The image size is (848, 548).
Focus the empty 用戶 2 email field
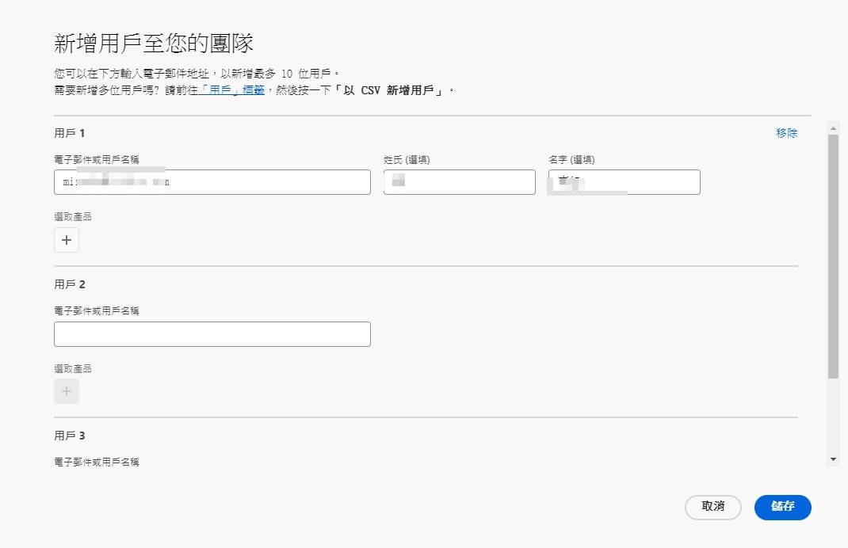(212, 334)
